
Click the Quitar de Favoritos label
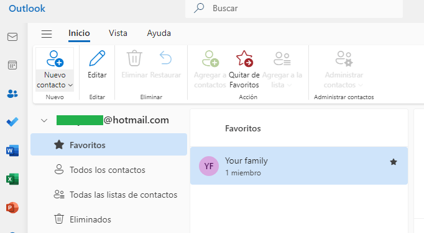coord(244,80)
